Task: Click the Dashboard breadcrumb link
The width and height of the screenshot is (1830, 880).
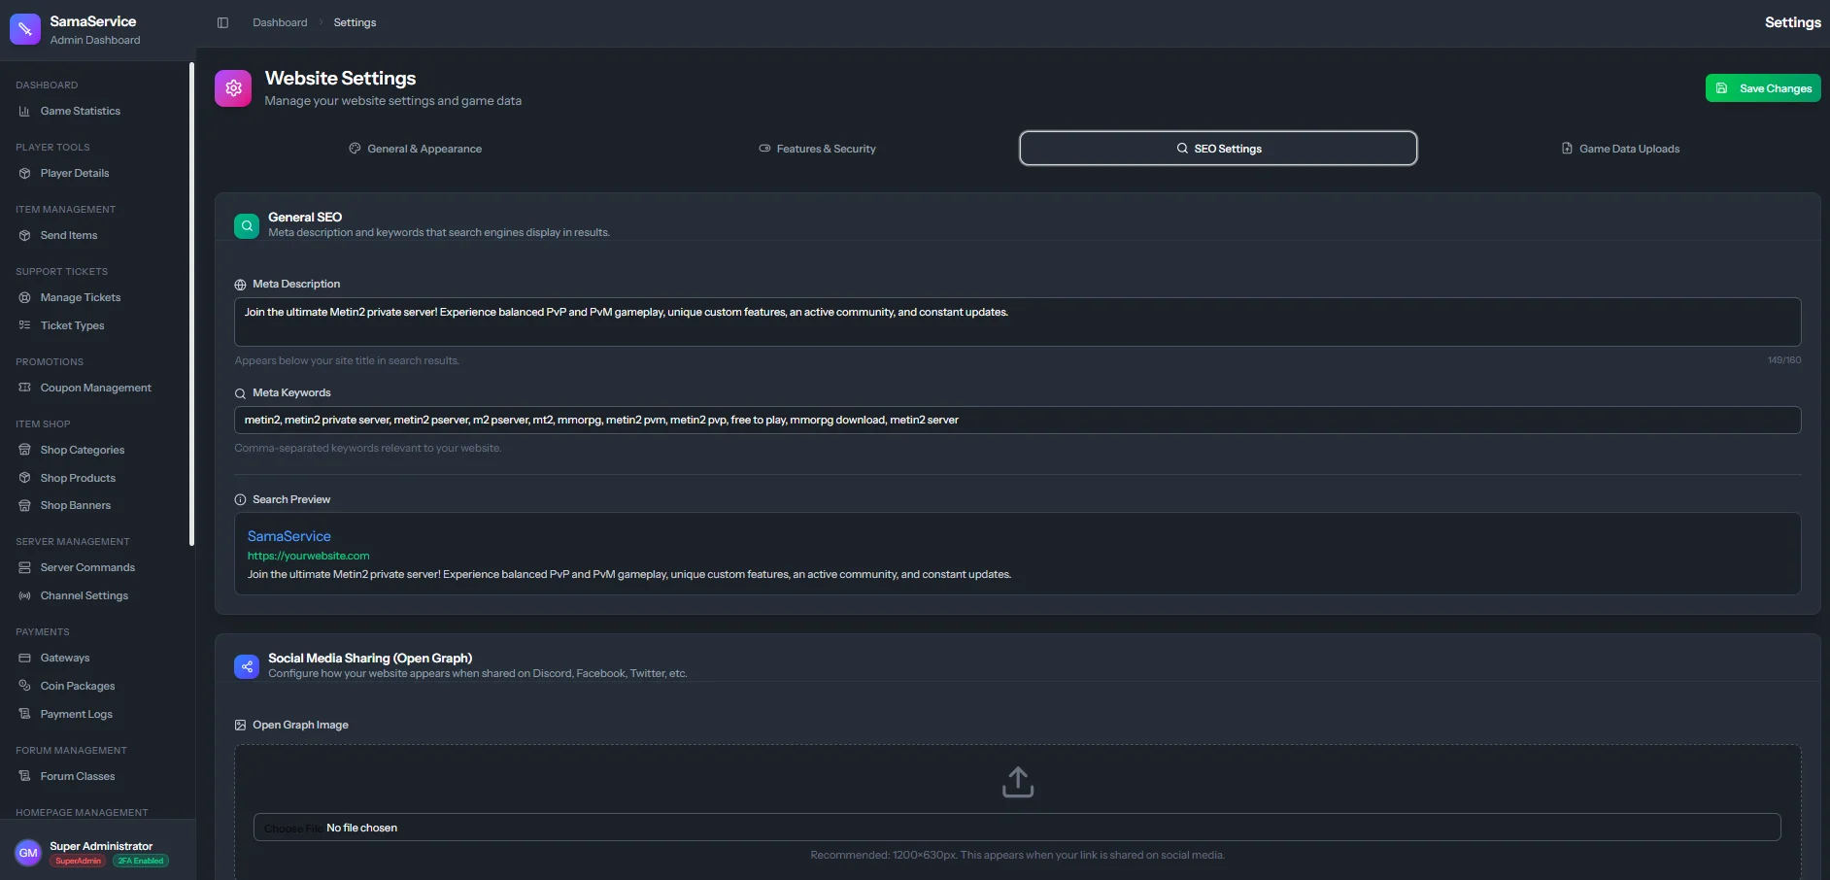Action: [x=280, y=22]
